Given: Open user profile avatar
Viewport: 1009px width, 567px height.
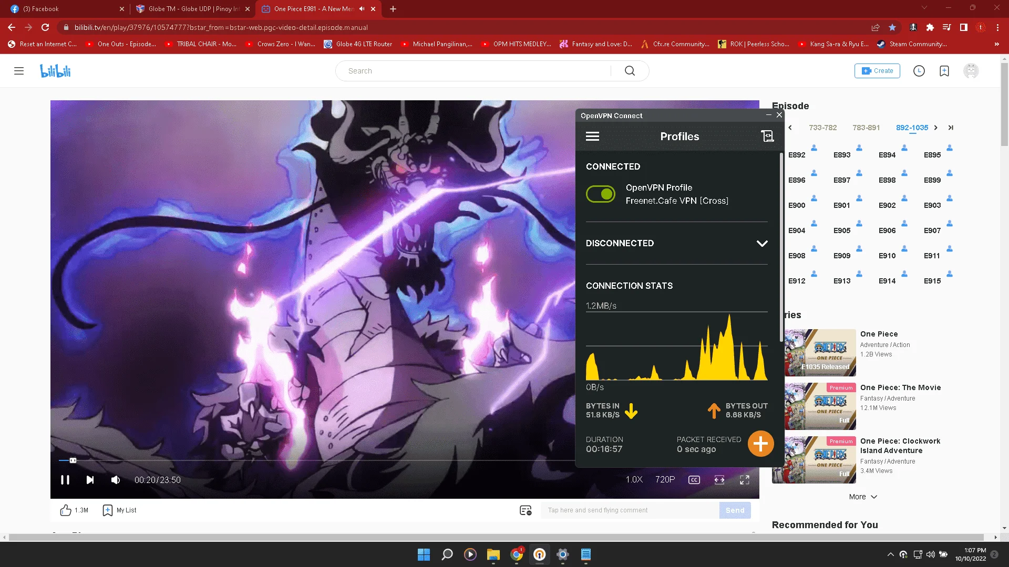Looking at the screenshot, I should (971, 71).
